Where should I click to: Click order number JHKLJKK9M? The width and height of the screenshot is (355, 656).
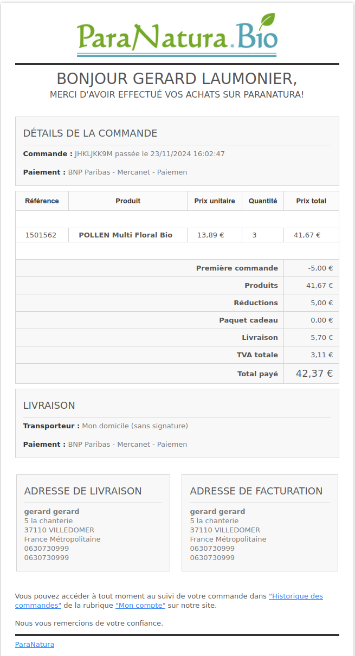93,154
